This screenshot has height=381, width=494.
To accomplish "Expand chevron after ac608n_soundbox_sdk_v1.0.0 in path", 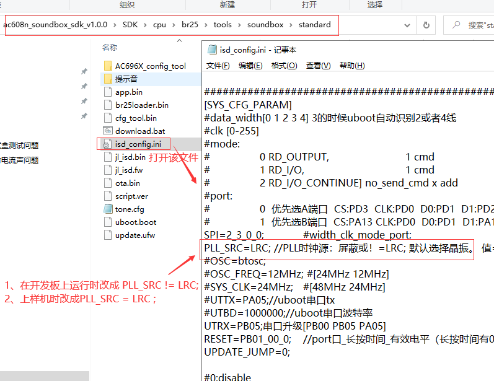I will tap(115, 25).
